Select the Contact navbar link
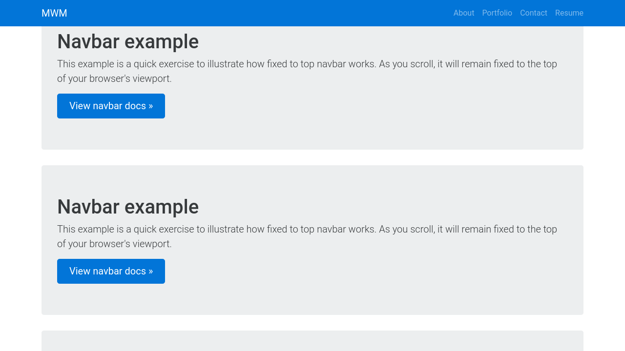Viewport: 625px width, 351px height. 533,13
